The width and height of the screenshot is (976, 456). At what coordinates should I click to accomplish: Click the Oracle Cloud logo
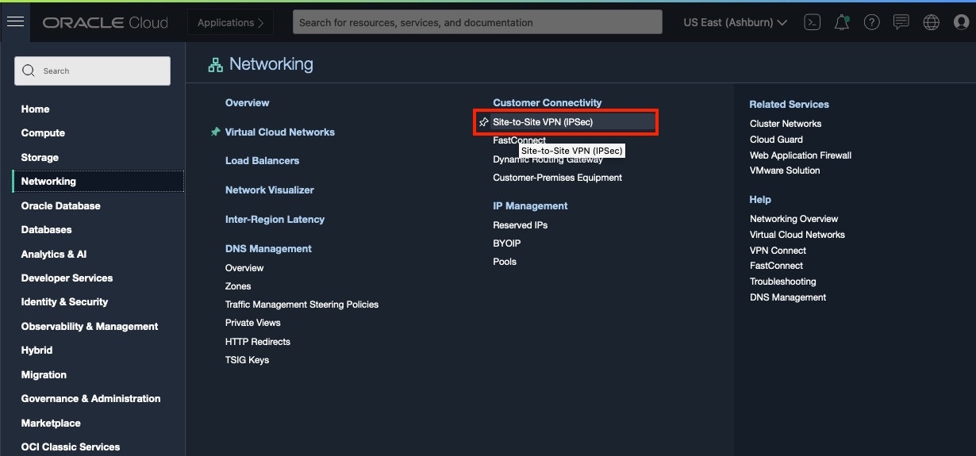coord(106,22)
